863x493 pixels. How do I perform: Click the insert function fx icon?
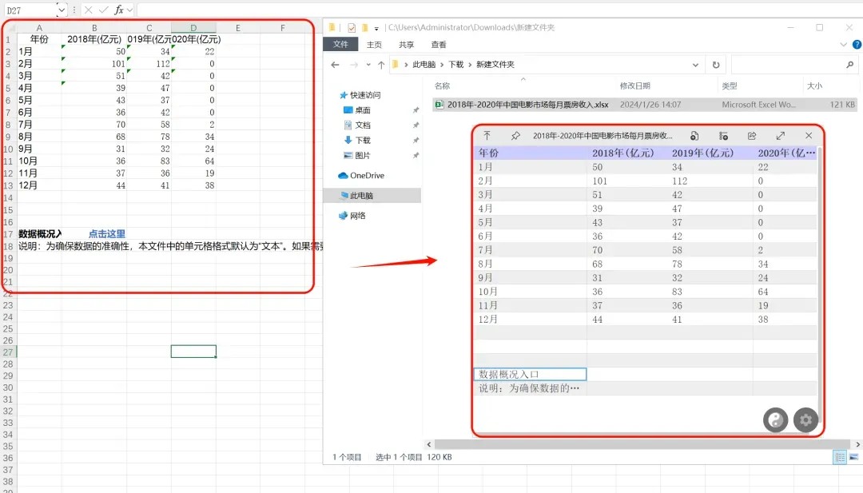[118, 10]
